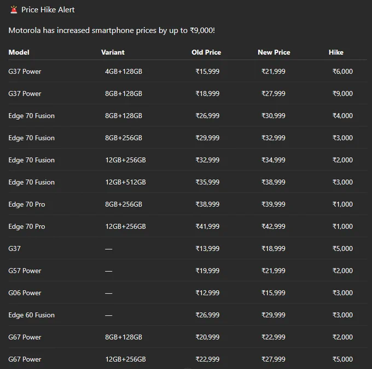
Task: Select 'G37 Power' in the 4GB+128GB row
Action: coord(25,72)
